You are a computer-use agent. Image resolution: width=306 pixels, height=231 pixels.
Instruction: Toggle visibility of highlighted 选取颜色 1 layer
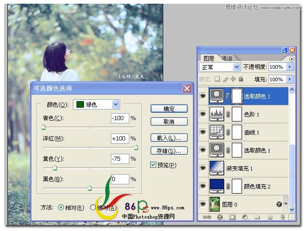click(203, 96)
